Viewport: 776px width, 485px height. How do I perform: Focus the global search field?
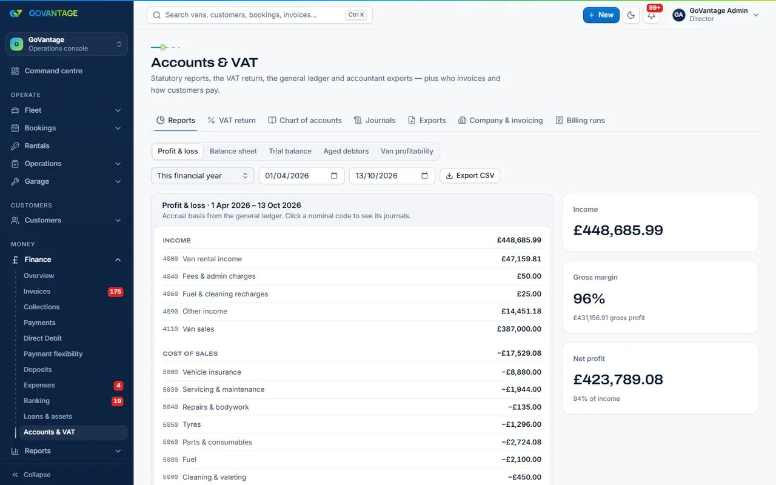259,15
